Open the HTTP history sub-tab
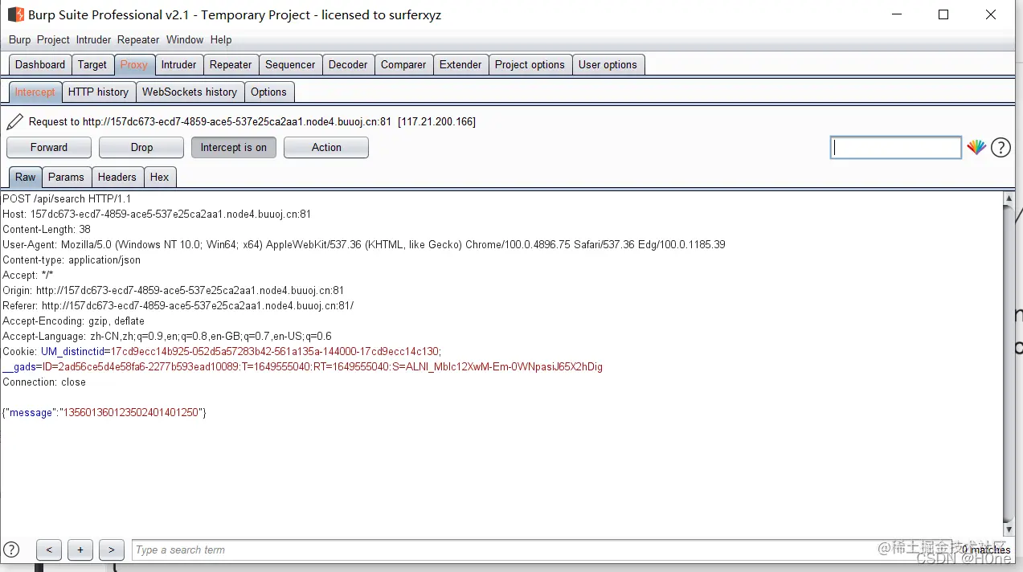Screen dimensions: 1023x572 98,92
